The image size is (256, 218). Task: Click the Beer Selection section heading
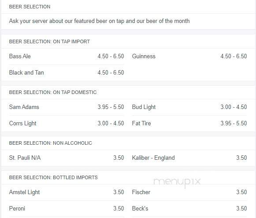coord(30,7)
